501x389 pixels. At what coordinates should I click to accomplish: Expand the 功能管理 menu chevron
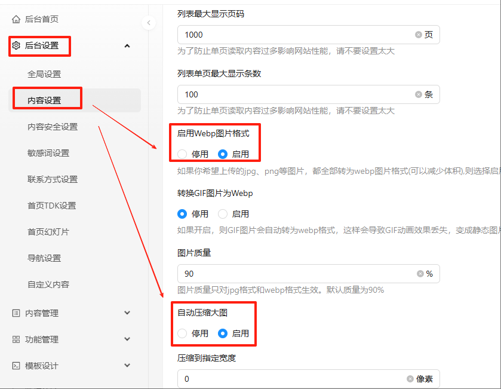pos(127,339)
